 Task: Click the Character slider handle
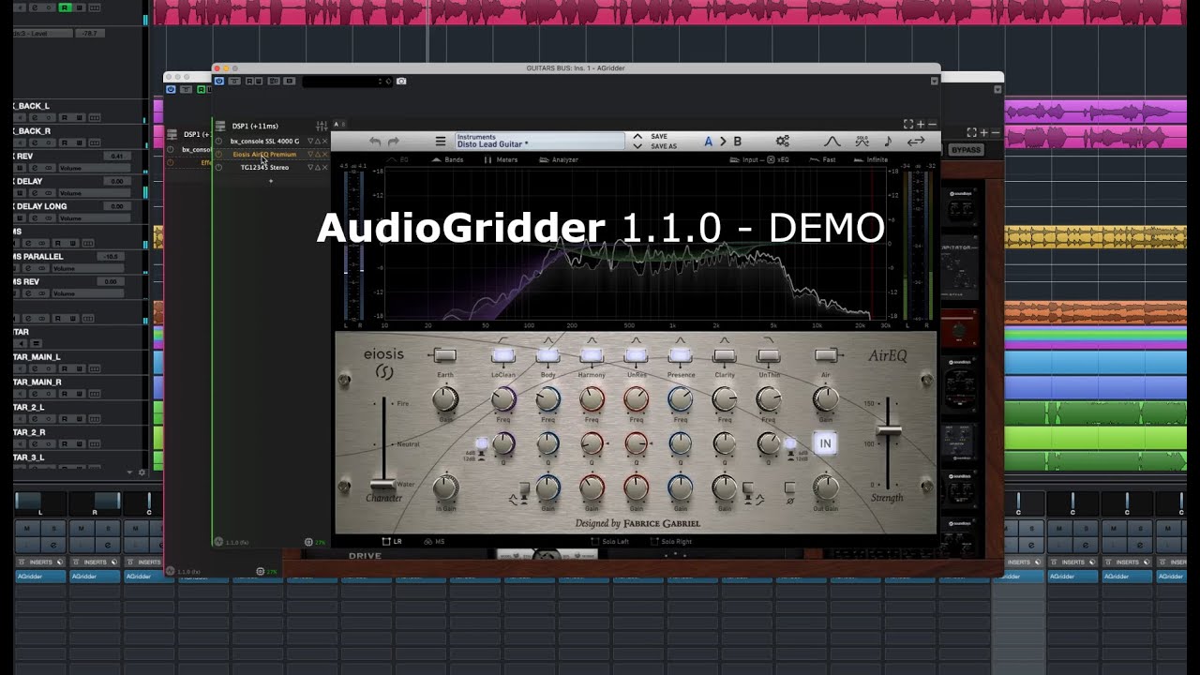(x=382, y=485)
